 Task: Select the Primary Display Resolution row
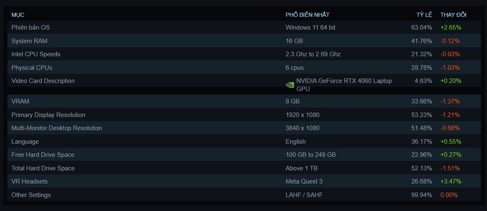pos(48,115)
